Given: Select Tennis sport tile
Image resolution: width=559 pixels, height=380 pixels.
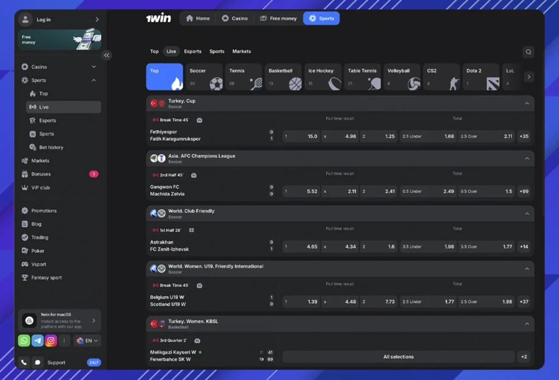Looking at the screenshot, I should [x=244, y=76].
